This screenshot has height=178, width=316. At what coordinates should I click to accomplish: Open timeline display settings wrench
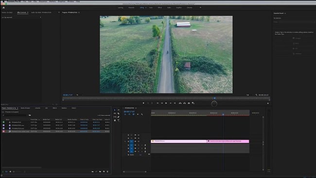tap(142, 114)
